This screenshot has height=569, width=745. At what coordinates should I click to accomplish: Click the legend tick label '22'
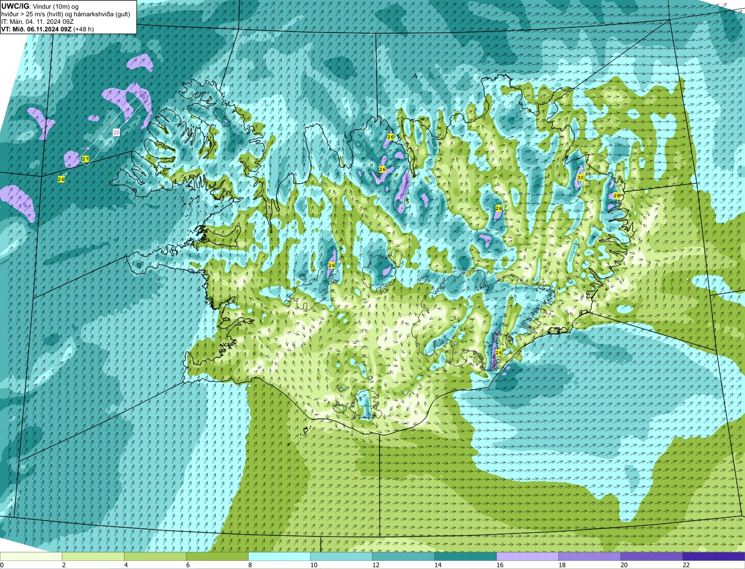click(686, 565)
